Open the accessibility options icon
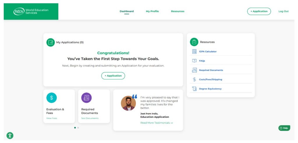The image size is (298, 143). coord(10,135)
